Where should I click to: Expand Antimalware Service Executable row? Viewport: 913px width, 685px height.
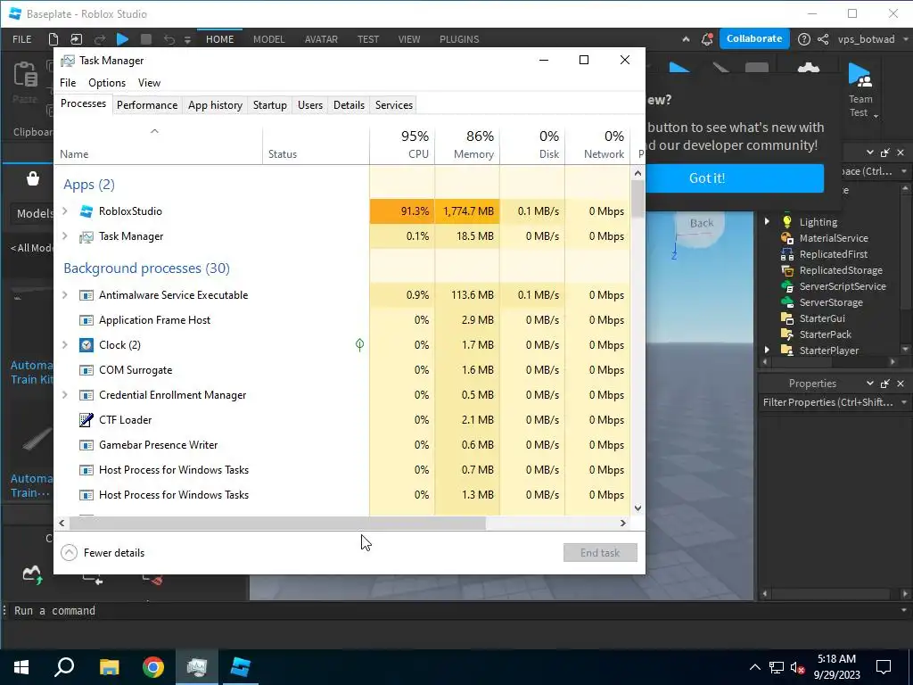64,294
